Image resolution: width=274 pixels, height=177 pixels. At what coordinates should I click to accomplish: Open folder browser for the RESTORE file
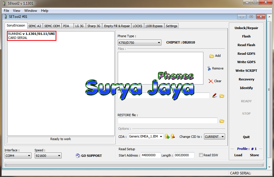pyautogui.click(x=222, y=121)
